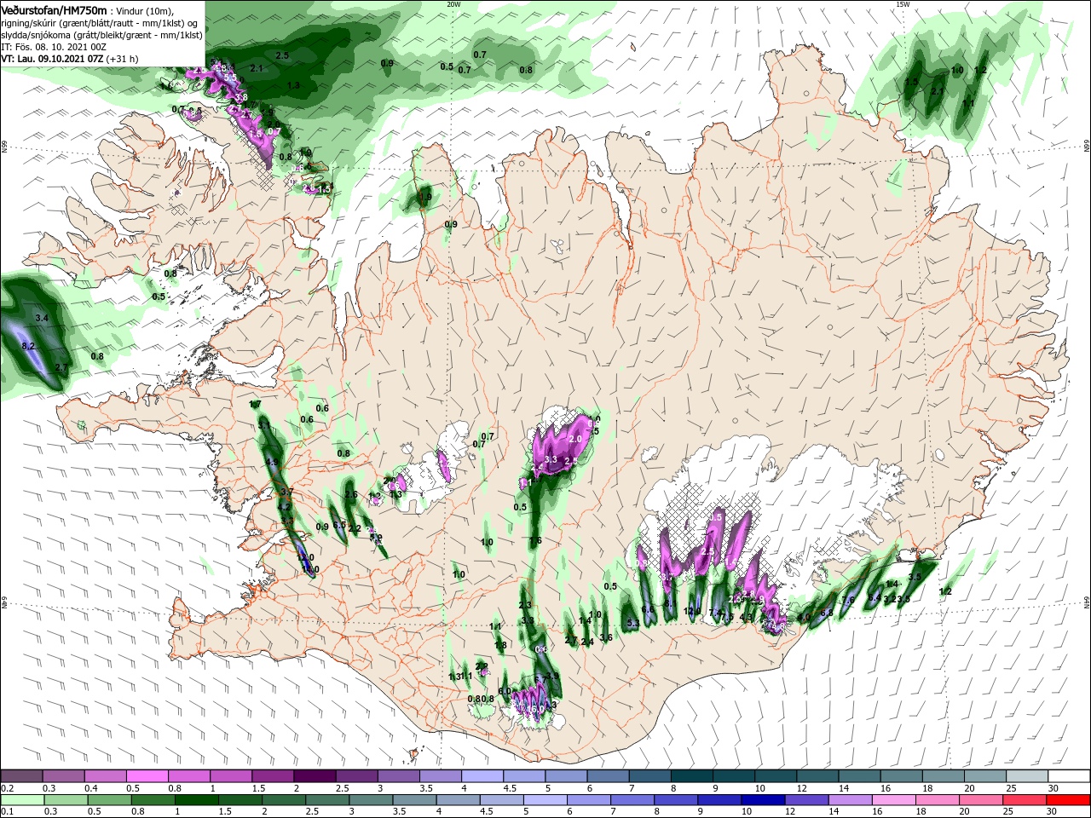Click the 'IT: Fös. 08. 10. 2021 00Z' line
The height and width of the screenshot is (818, 1091).
pos(54,47)
